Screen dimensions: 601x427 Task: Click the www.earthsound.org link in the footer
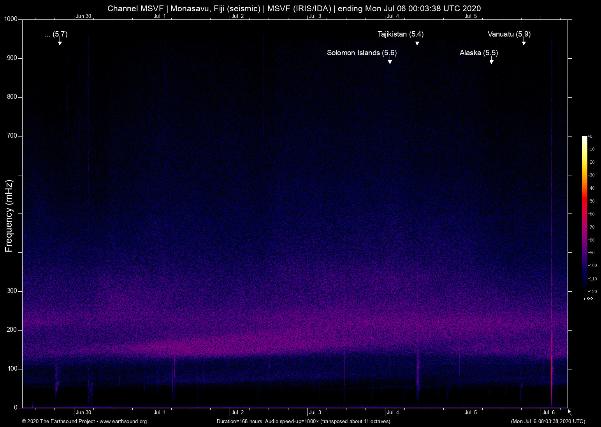[x=123, y=422]
